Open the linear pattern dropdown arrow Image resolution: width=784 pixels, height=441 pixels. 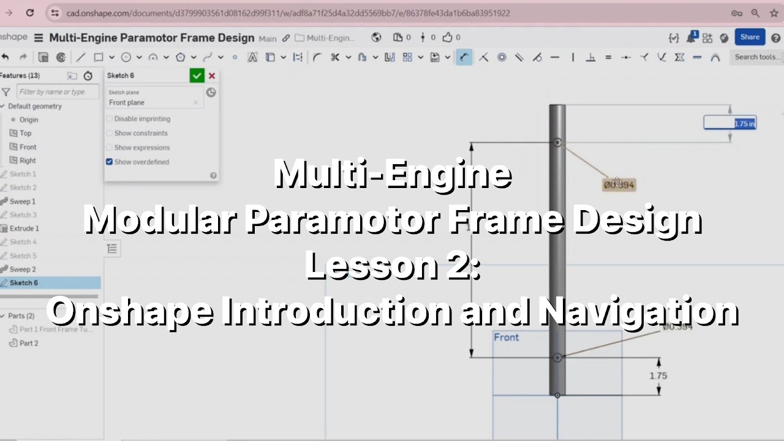pyautogui.click(x=420, y=57)
